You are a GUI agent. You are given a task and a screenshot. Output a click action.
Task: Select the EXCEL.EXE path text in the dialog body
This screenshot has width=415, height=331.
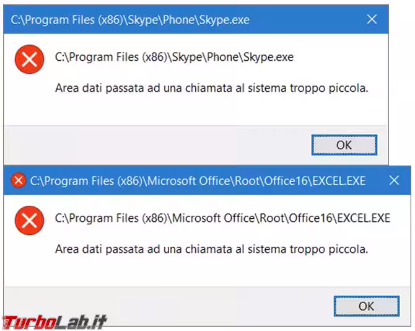222,218
